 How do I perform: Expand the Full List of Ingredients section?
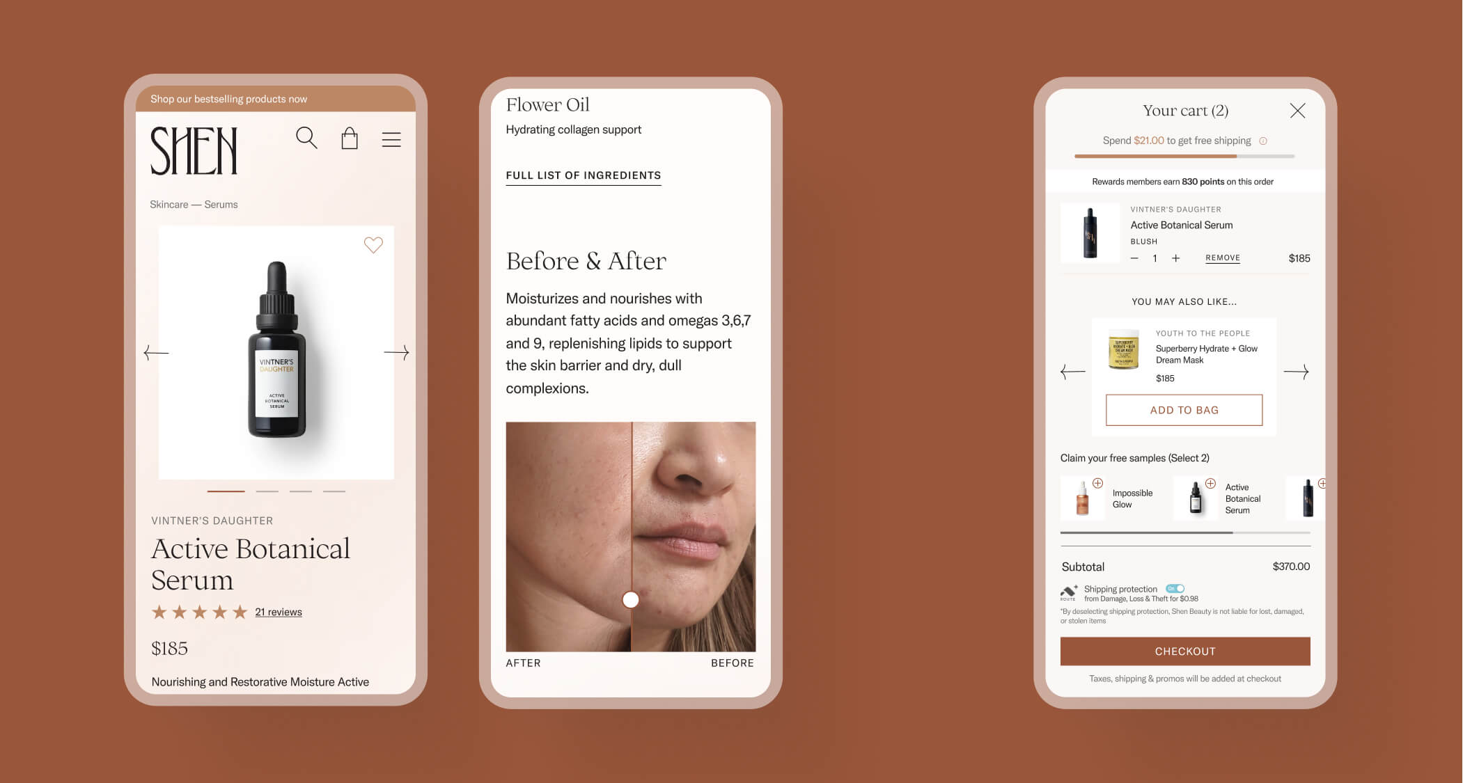click(584, 175)
